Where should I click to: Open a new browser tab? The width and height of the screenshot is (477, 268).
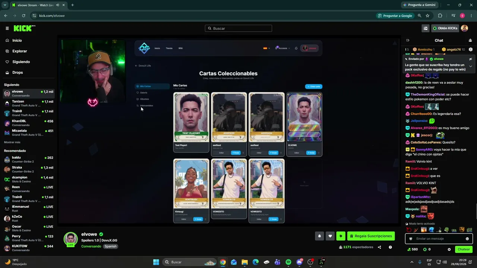(72, 5)
